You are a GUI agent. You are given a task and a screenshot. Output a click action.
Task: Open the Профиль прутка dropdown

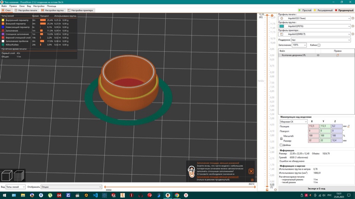315,26
